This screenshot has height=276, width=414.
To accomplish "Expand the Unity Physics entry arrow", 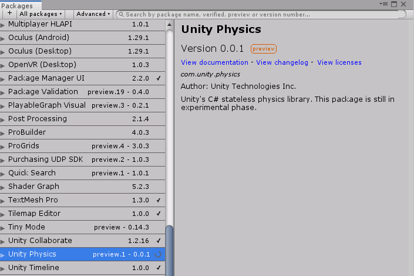I will [2, 255].
